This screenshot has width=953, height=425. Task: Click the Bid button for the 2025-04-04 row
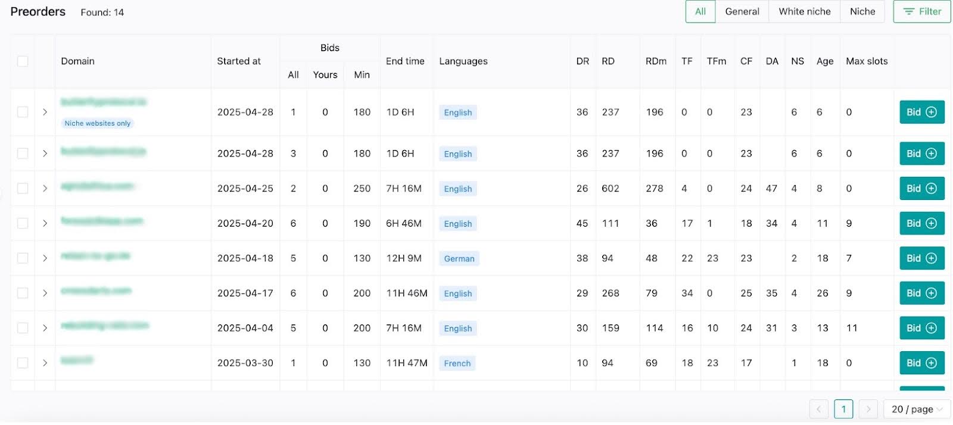point(921,328)
